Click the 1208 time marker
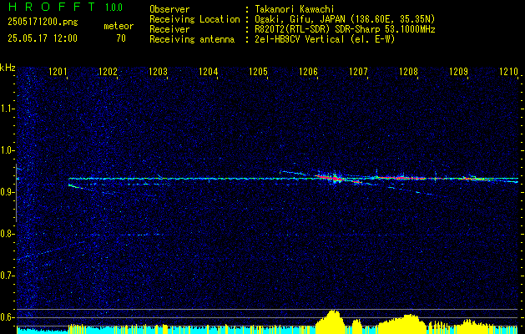This screenshot has width=525, height=334. 409,71
